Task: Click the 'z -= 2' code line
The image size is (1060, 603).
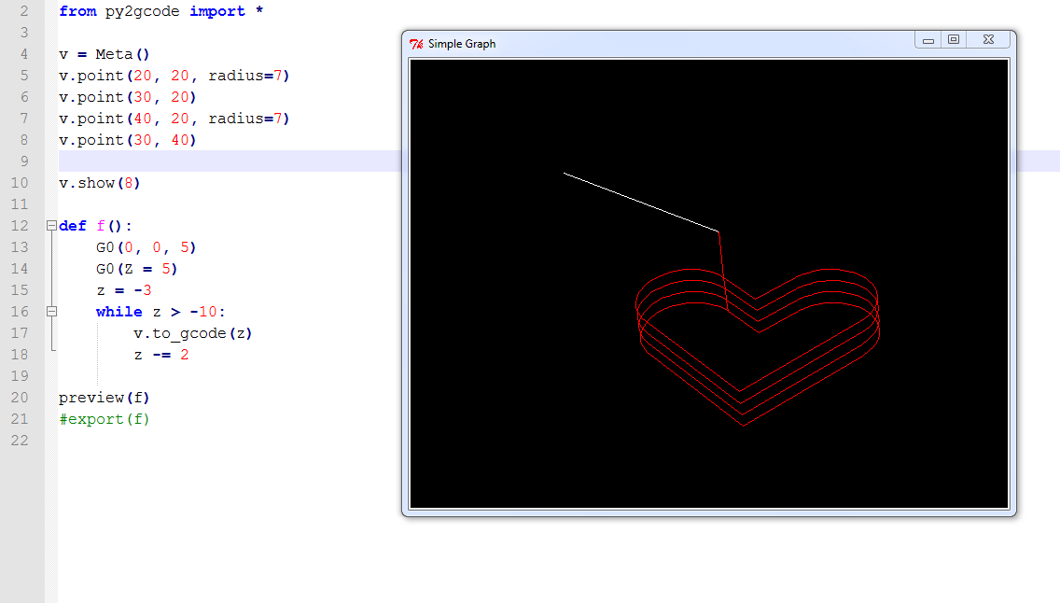Action: [x=160, y=355]
